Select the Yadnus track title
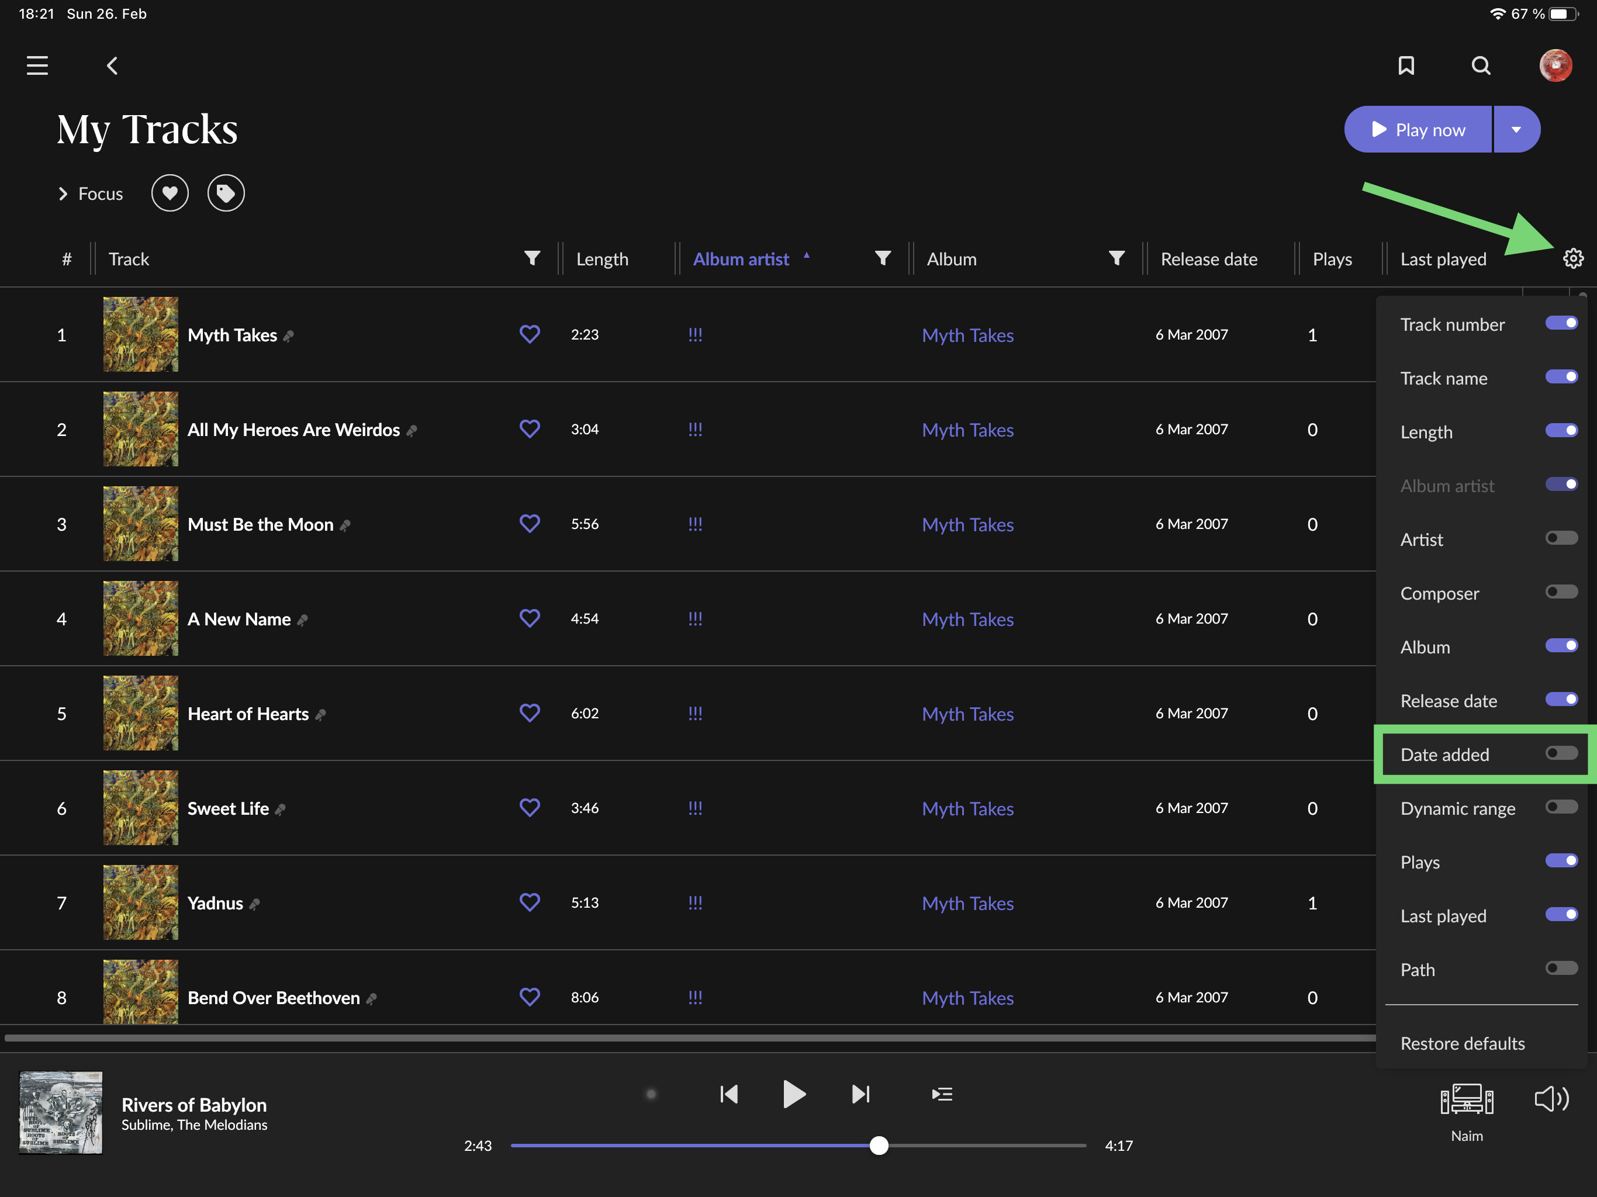Screen dimensions: 1597x1197 pos(215,903)
